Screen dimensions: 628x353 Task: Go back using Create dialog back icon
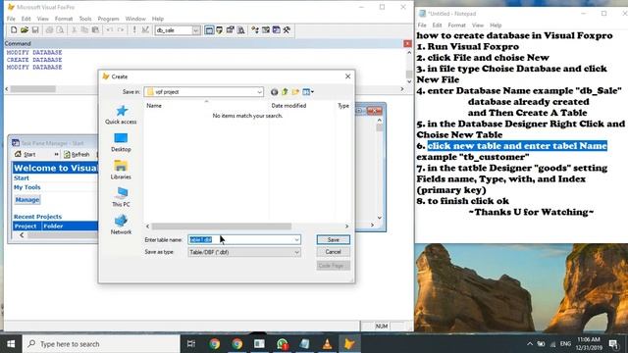tap(274, 92)
